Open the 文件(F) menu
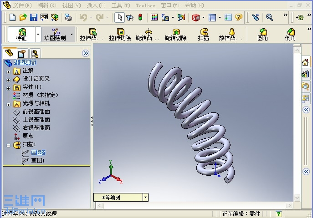This screenshot has width=313, height=218. [22, 5]
